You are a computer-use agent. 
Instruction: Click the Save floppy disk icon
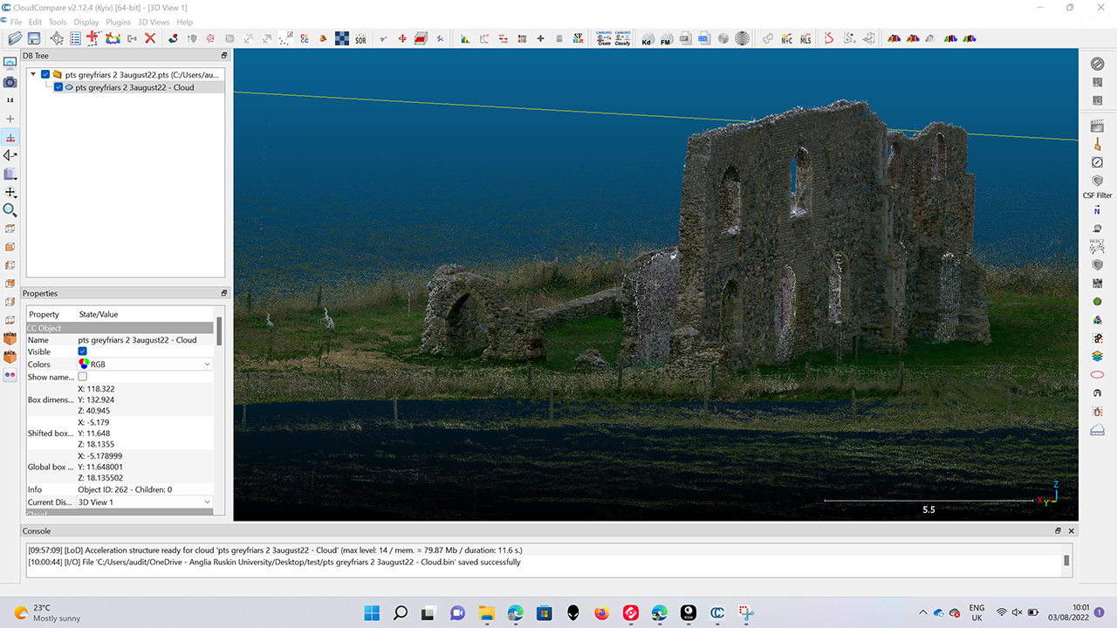(x=34, y=38)
